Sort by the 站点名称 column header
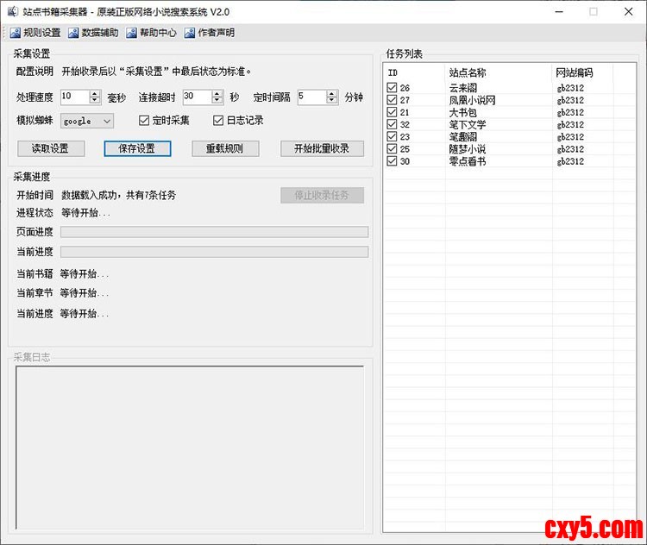This screenshot has width=647, height=545. [x=499, y=73]
